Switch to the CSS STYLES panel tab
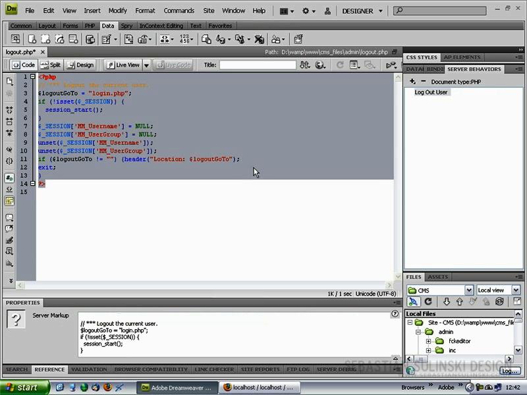527x395 pixels. pyautogui.click(x=422, y=57)
